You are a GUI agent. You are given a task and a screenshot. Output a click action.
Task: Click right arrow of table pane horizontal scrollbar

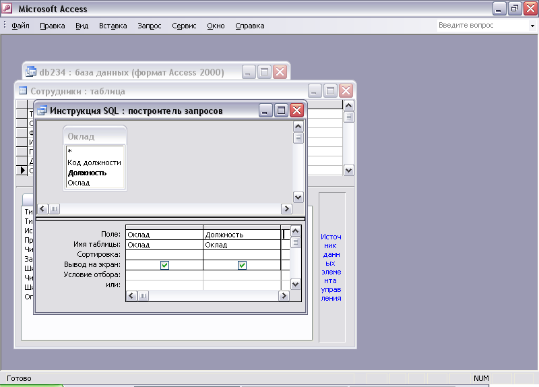(286, 209)
